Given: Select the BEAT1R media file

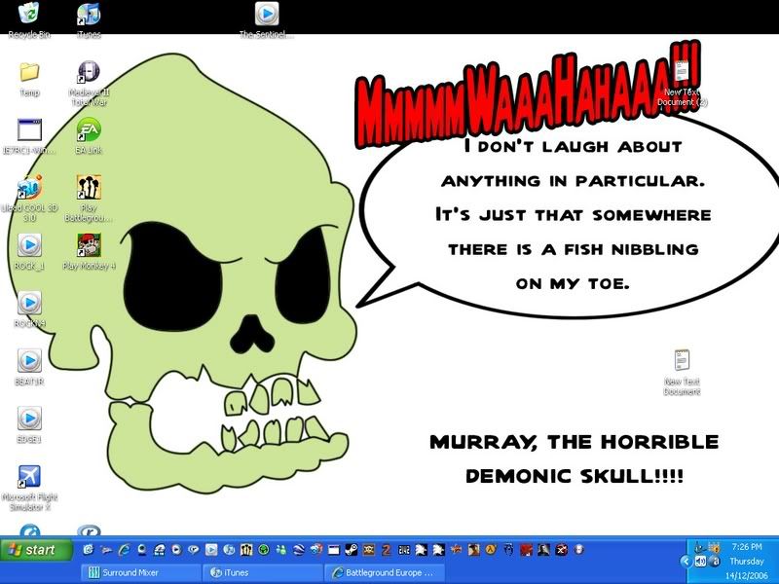Looking at the screenshot, I should [x=29, y=368].
